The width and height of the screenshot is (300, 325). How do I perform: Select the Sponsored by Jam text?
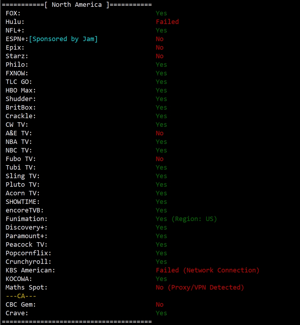(63, 39)
